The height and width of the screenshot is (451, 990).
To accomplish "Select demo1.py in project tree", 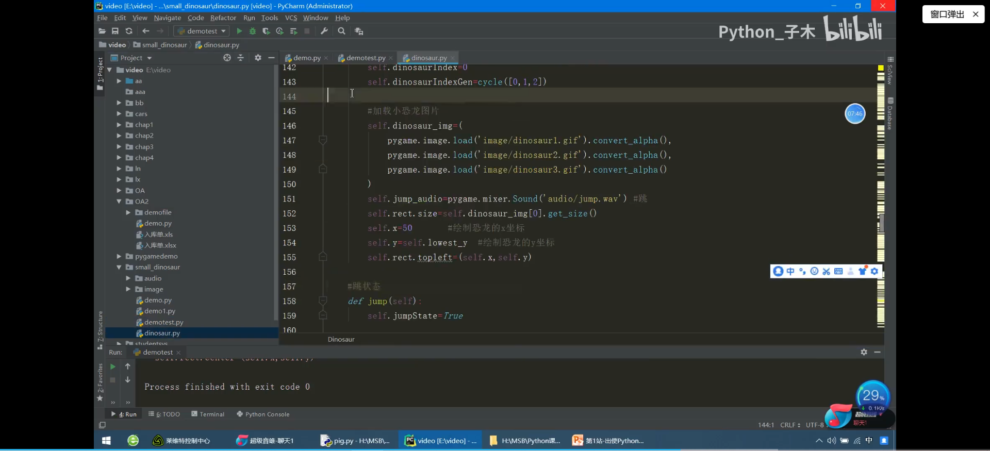I will (159, 311).
